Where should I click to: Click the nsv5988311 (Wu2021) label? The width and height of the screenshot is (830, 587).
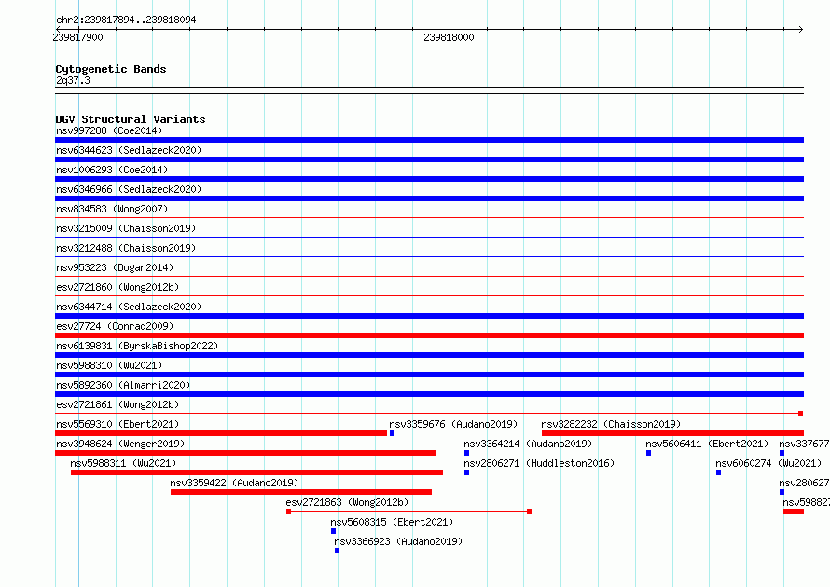tap(123, 463)
